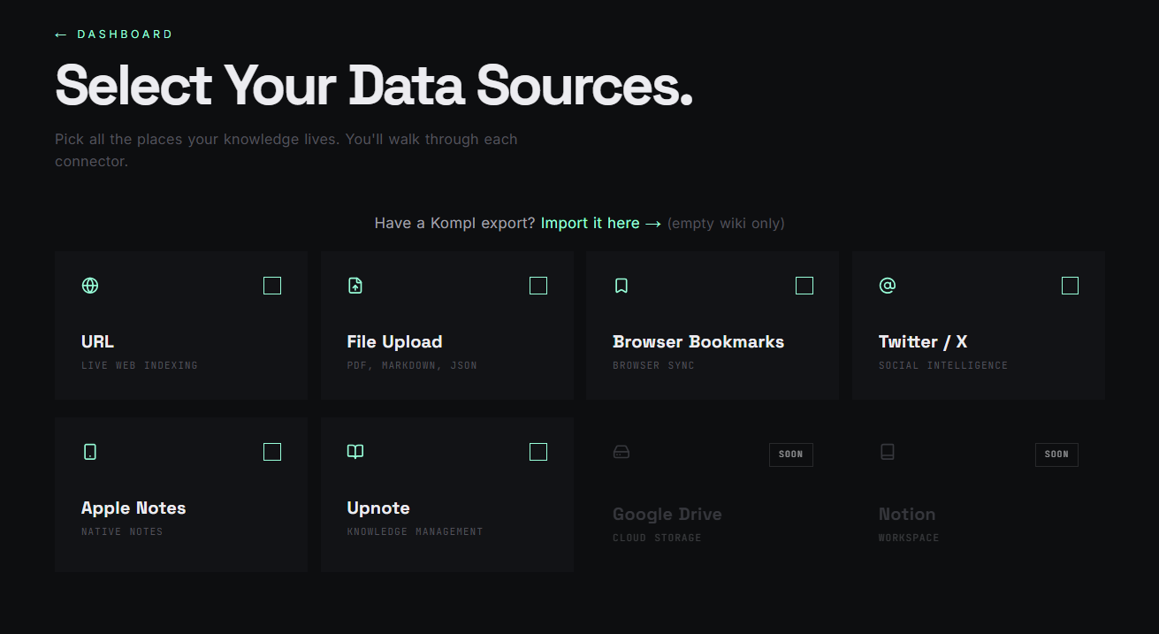Click the @ icon on Twitter / X card
Viewport: 1159px width, 634px height.
coord(888,286)
